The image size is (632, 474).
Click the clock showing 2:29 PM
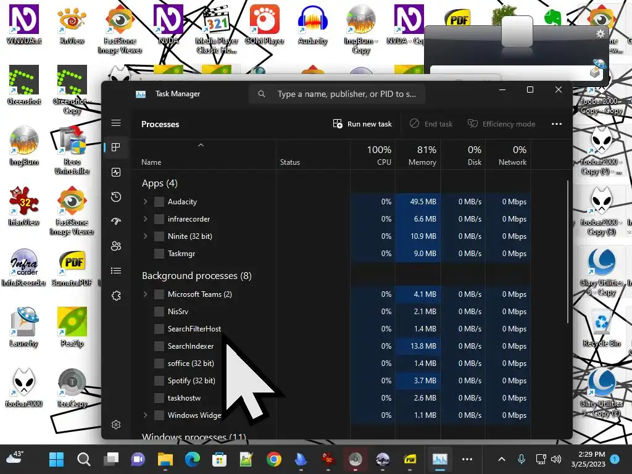click(588, 459)
